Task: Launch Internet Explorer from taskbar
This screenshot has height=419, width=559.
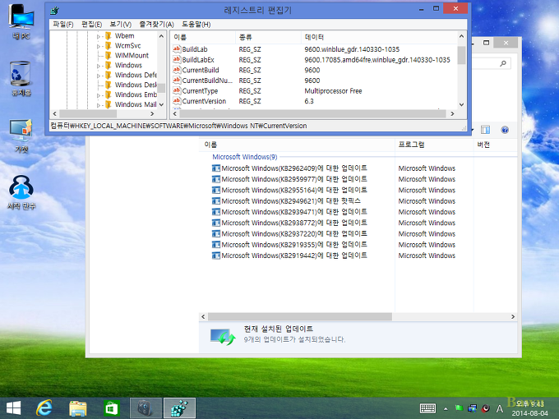Action: (44, 408)
